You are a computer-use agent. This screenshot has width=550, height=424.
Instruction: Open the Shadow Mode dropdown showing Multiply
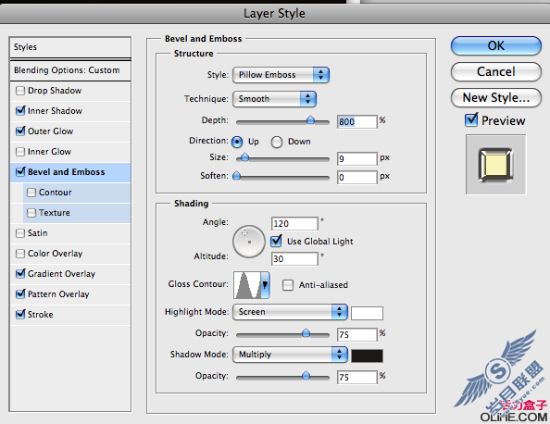pos(290,355)
